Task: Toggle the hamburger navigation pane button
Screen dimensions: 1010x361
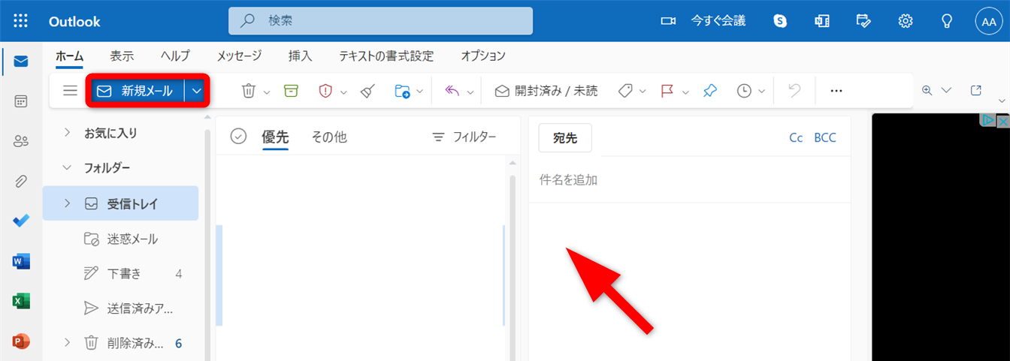Action: tap(70, 91)
